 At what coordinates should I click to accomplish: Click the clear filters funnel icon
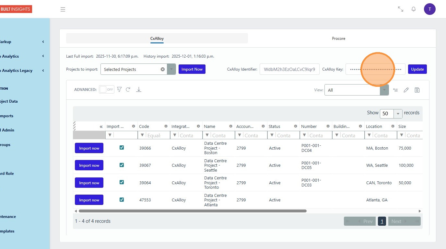coord(119,89)
